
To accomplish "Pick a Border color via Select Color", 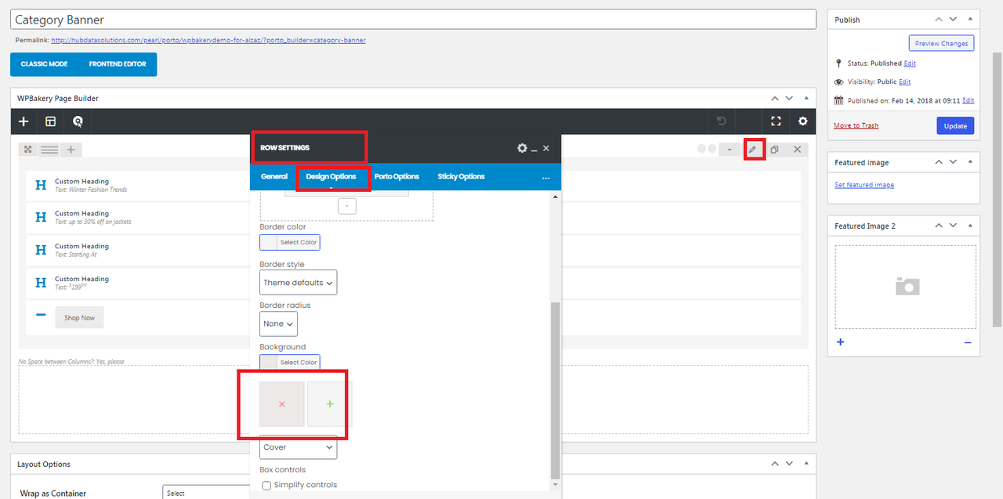I will tap(290, 242).
